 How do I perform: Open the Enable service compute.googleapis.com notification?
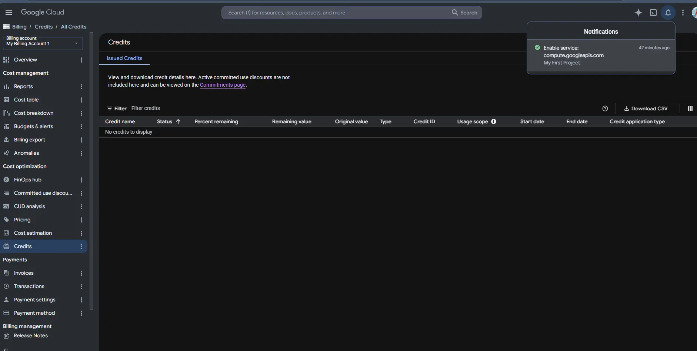(x=601, y=55)
